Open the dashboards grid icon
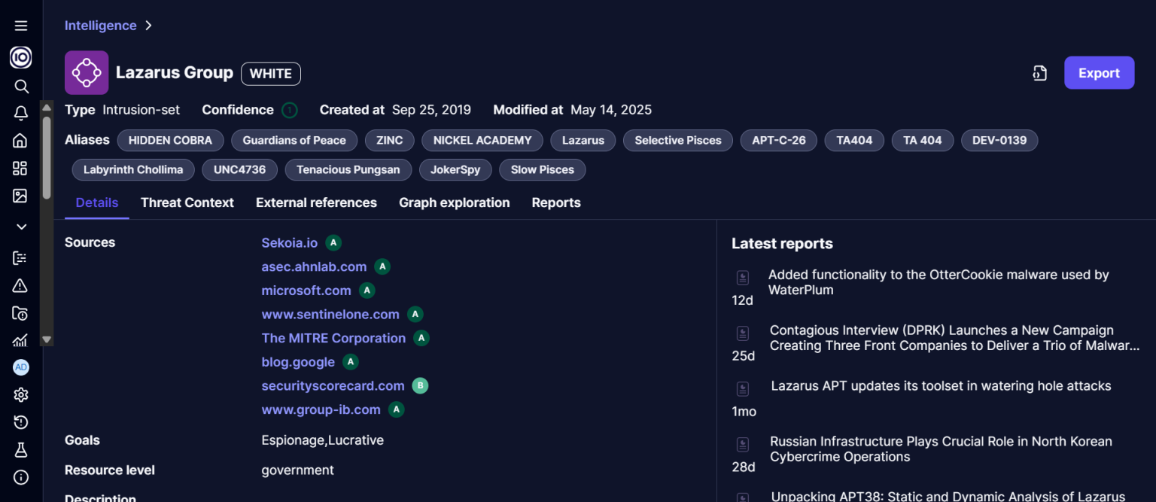The image size is (1156, 502). tap(20, 169)
